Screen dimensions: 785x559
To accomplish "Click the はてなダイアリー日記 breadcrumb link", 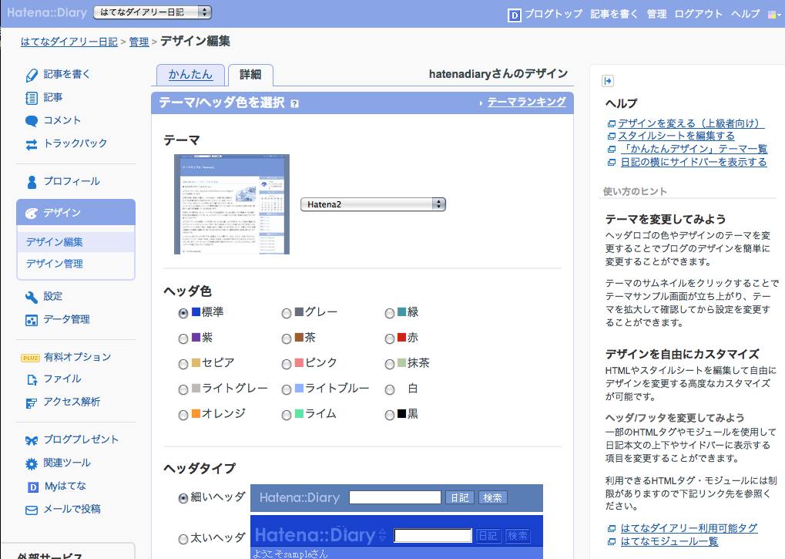I will pyautogui.click(x=69, y=42).
